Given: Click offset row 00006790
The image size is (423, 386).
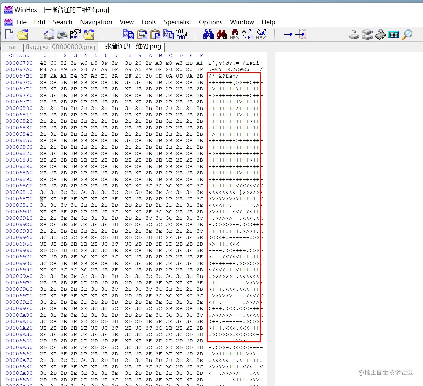Looking at the screenshot, I should [x=19, y=63].
